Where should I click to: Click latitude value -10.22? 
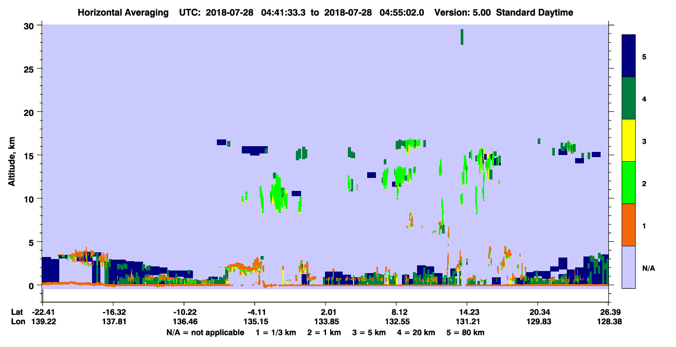click(x=184, y=312)
